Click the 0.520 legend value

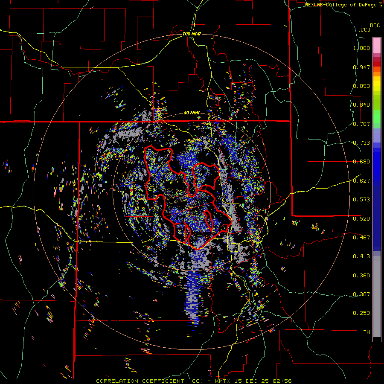point(361,218)
